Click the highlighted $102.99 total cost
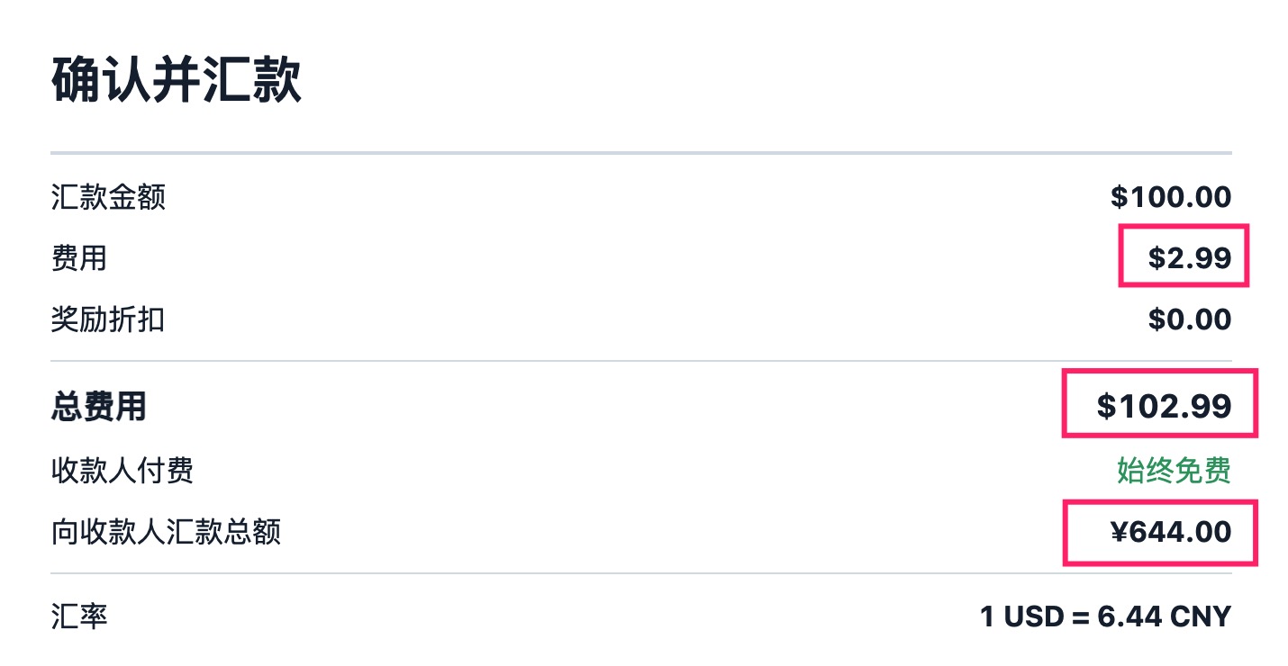The height and width of the screenshot is (666, 1288). coord(1164,407)
